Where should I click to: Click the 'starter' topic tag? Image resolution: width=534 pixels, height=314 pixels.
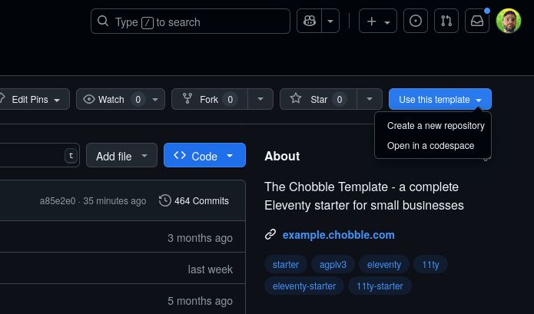[286, 265]
